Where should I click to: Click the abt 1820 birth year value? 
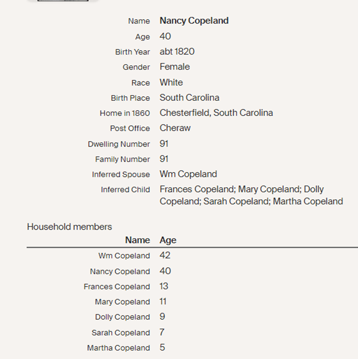tap(177, 52)
